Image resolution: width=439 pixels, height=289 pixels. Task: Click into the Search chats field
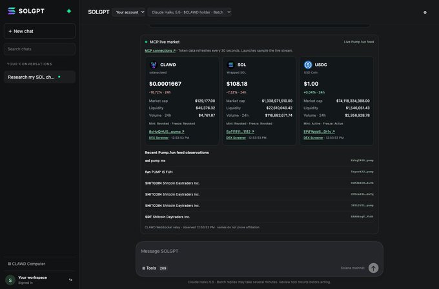[x=39, y=49]
